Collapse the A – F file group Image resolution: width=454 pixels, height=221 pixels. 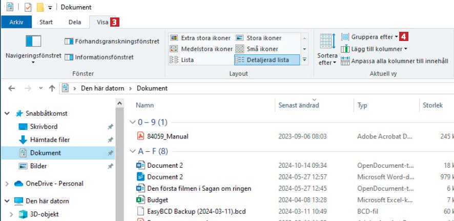click(x=132, y=151)
